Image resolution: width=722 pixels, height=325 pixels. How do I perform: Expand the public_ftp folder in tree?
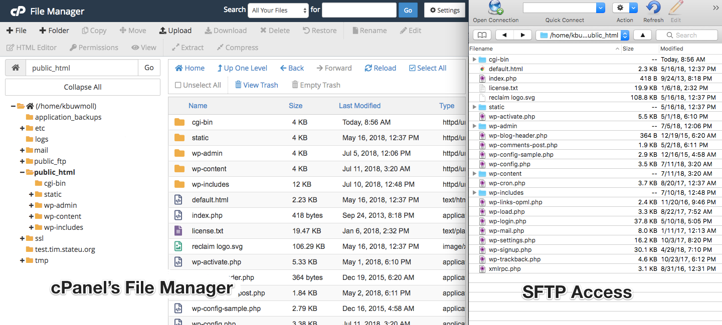click(x=22, y=161)
